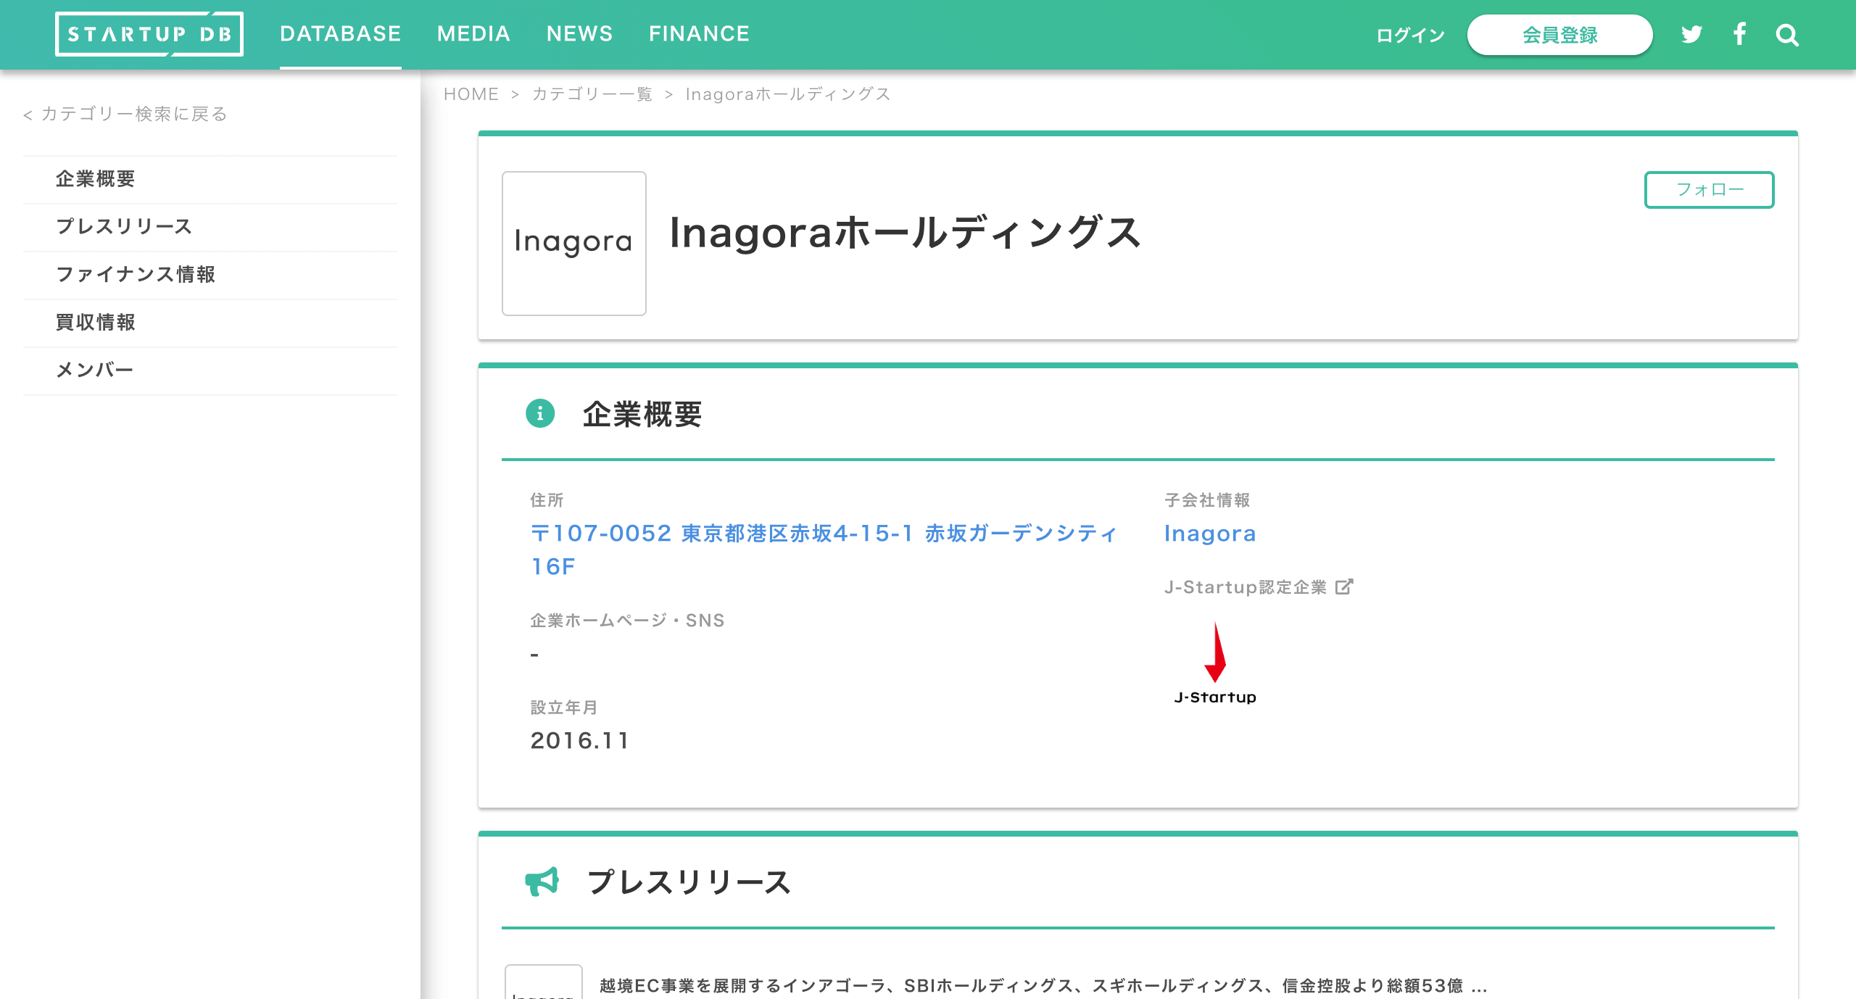The height and width of the screenshot is (999, 1856).
Task: Open the Inagora subsidiary link
Action: [1209, 534]
